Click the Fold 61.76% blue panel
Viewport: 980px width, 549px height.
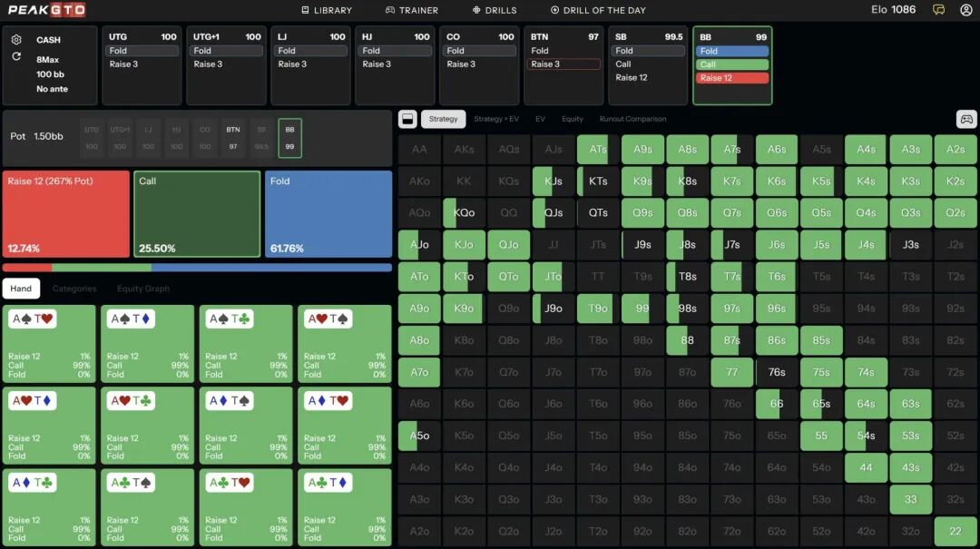[x=328, y=214]
